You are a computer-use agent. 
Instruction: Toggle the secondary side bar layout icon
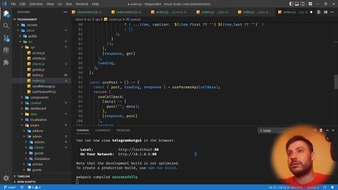303,4
